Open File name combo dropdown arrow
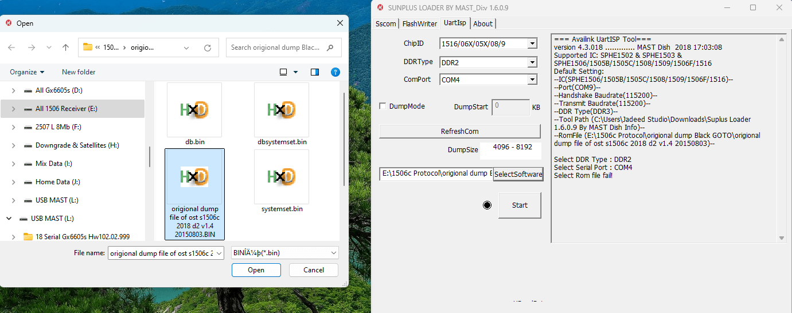This screenshot has width=792, height=313. coord(219,253)
